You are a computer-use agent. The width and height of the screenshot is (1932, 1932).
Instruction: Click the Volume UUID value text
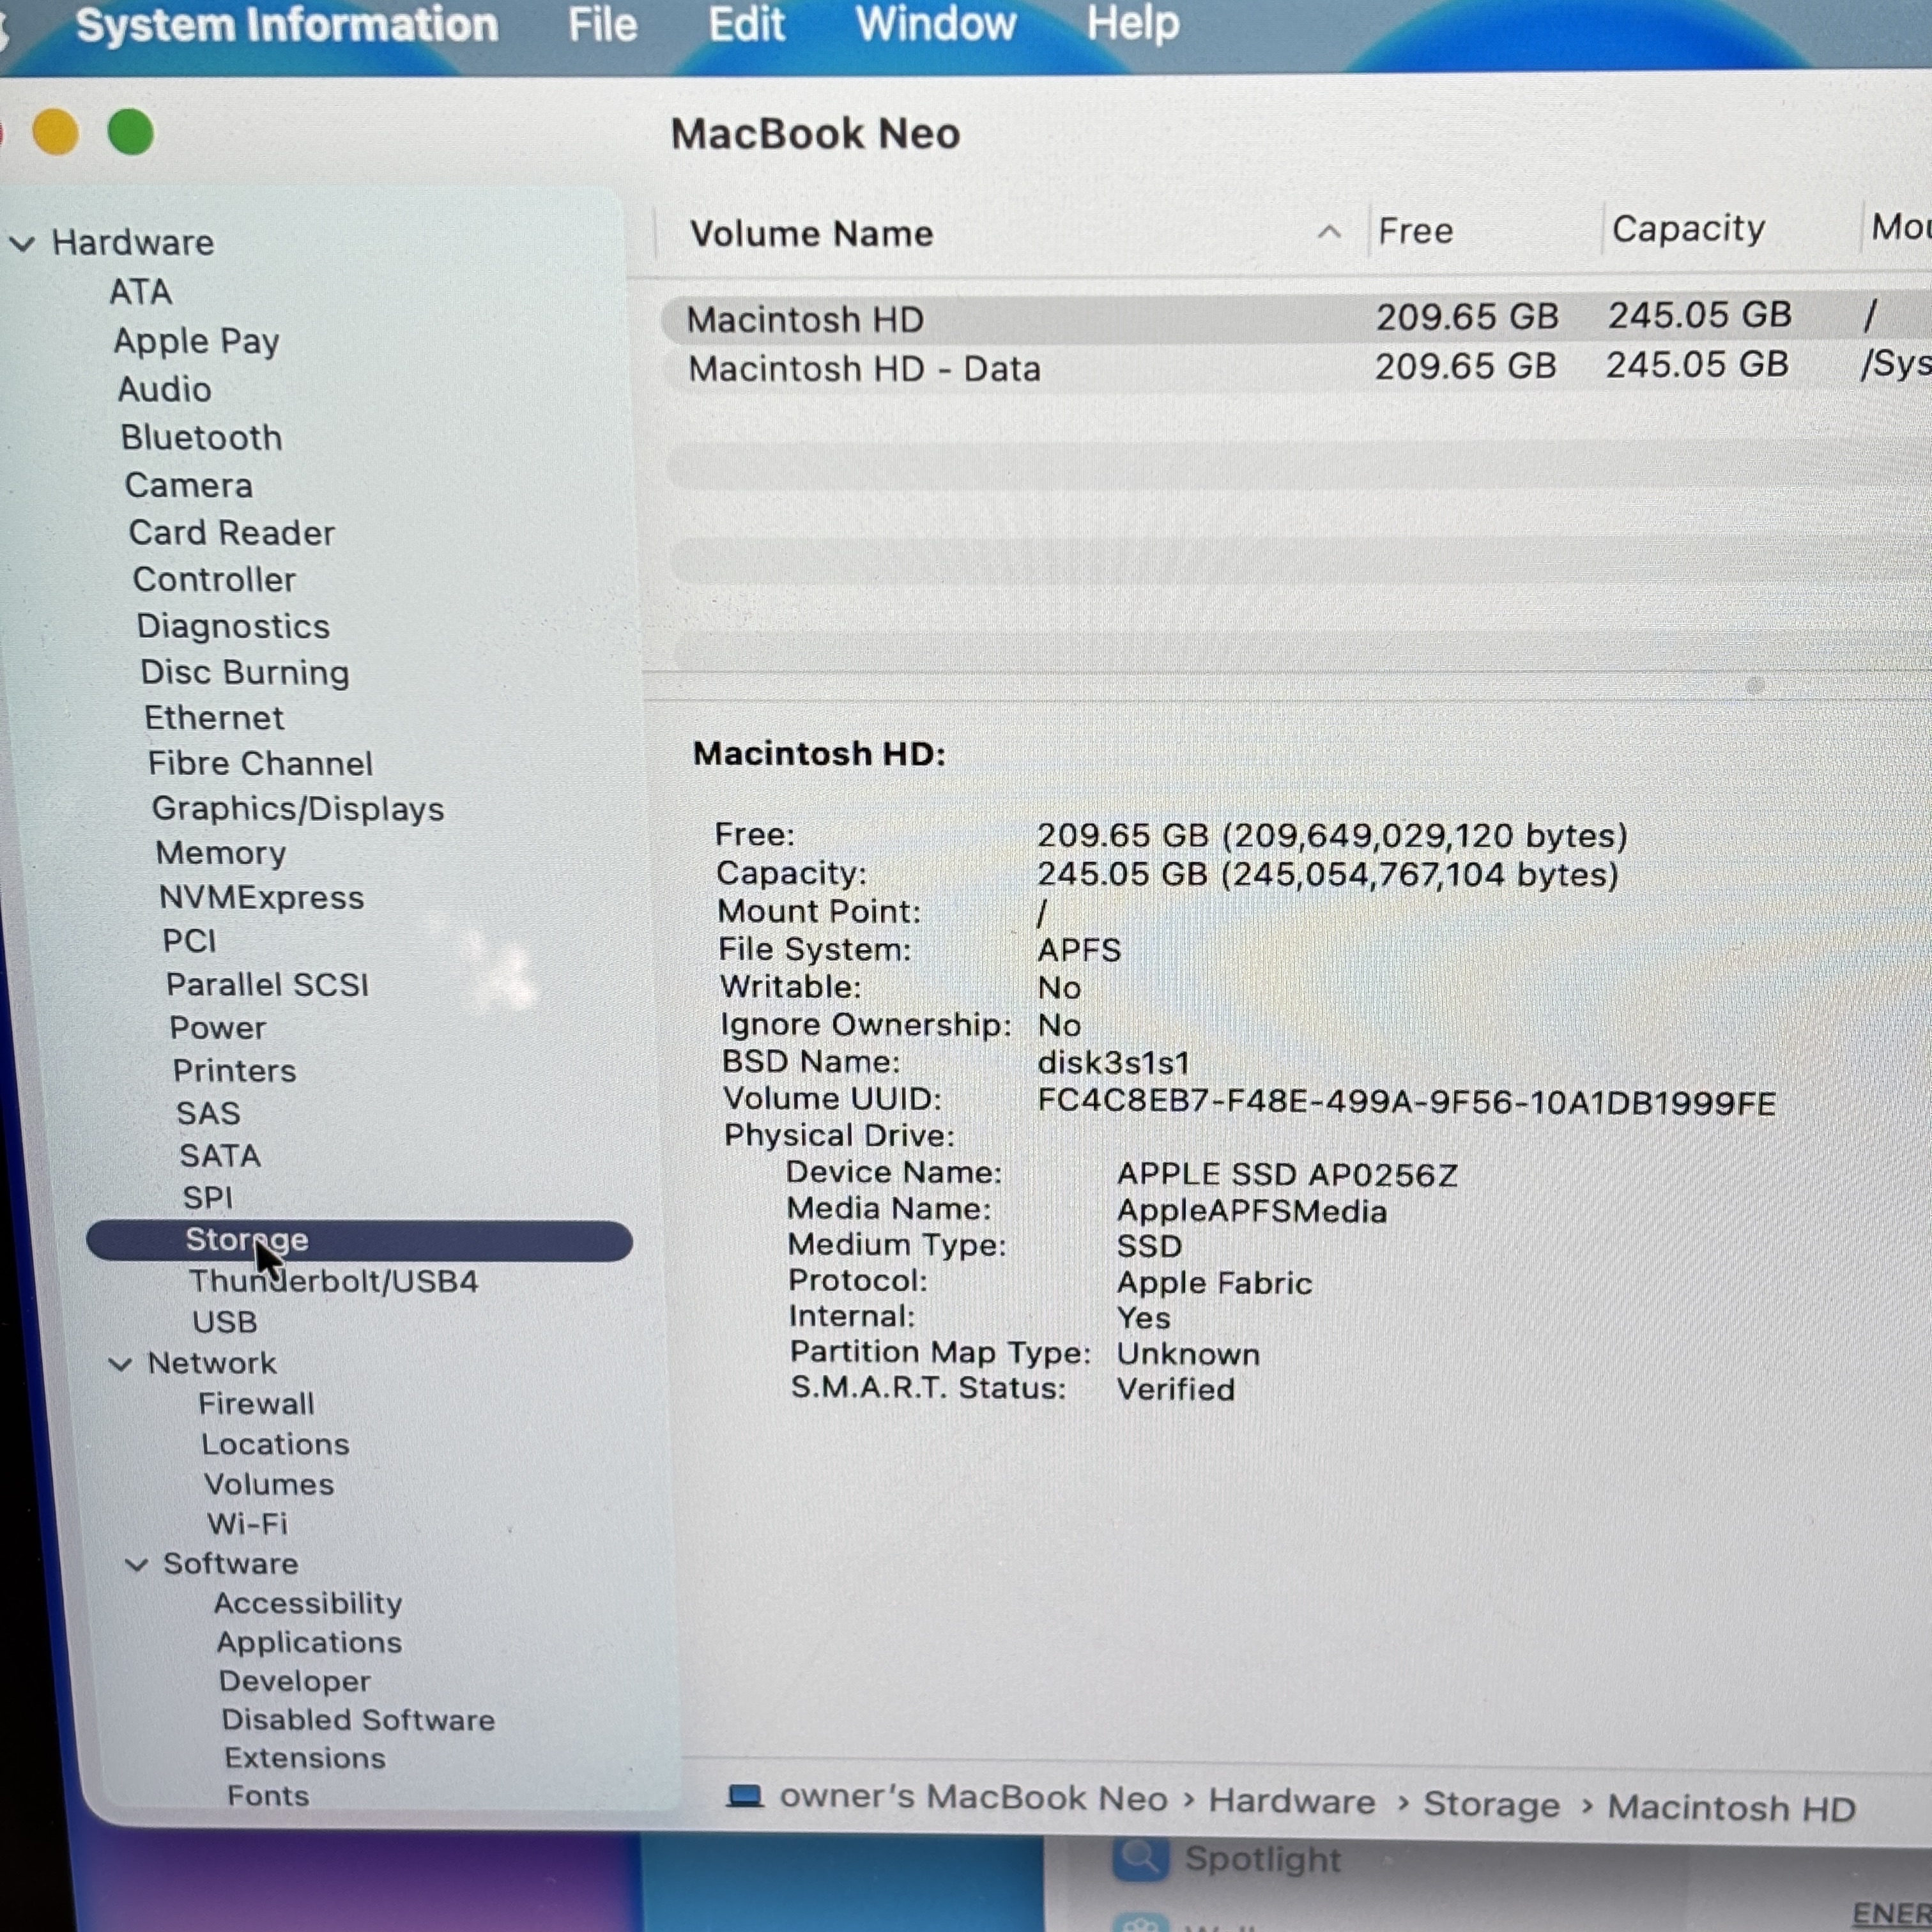[x=1406, y=1102]
